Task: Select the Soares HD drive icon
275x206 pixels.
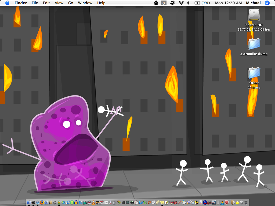Action: (254, 15)
